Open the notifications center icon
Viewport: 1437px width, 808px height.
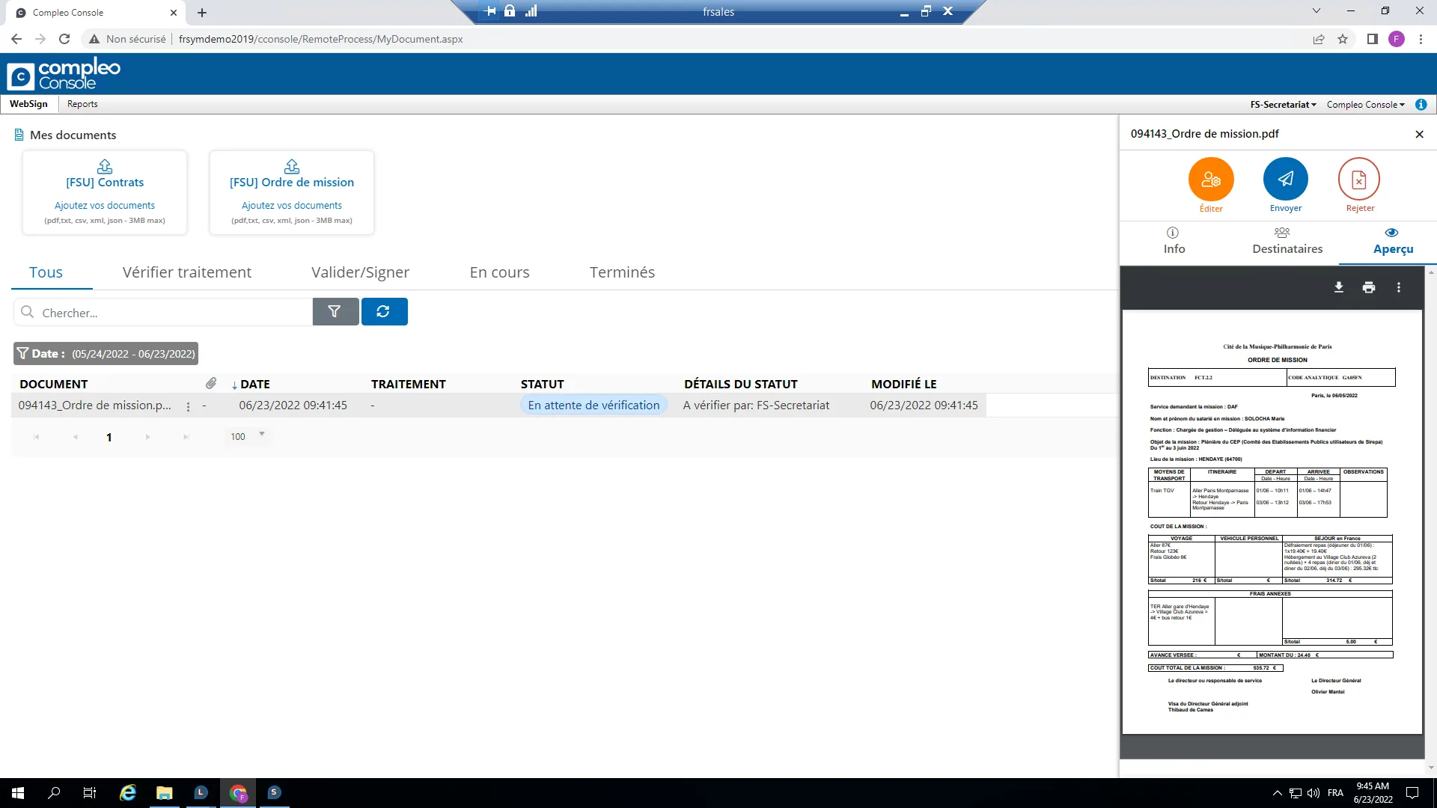[x=1412, y=793]
